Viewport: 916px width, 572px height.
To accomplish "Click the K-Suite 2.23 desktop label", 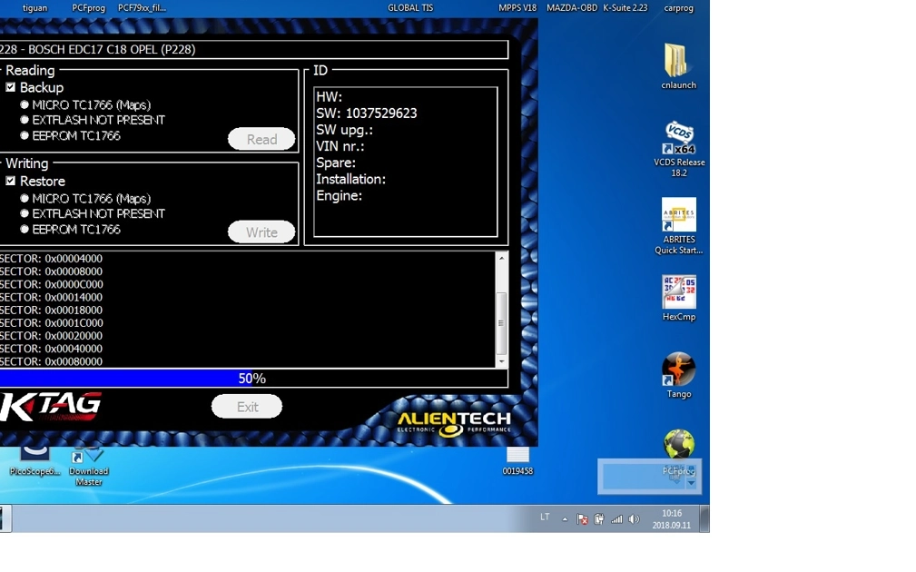I will pos(625,8).
